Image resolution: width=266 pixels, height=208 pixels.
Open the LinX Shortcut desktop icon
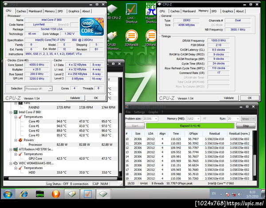132,13
